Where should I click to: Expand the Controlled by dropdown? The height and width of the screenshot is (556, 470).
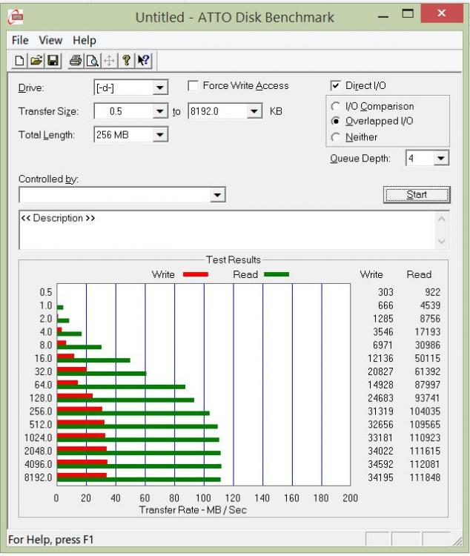click(217, 195)
